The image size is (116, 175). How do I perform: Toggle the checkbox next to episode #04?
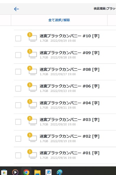18,105
